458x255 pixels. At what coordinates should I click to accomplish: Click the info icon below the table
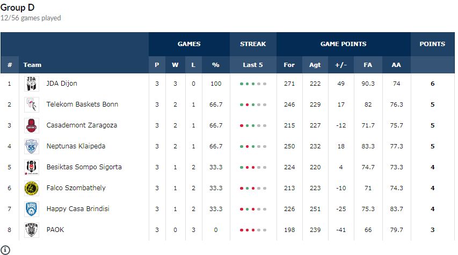click(5, 250)
